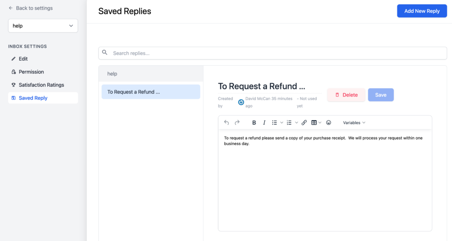
Task: Open the Variables dropdown
Action: click(x=354, y=122)
